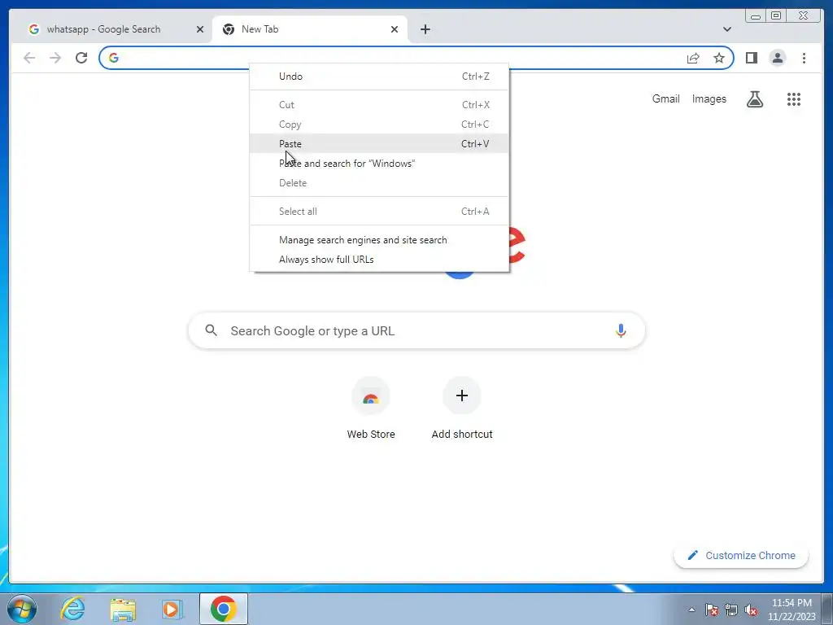Go back using the back arrow

click(x=29, y=58)
